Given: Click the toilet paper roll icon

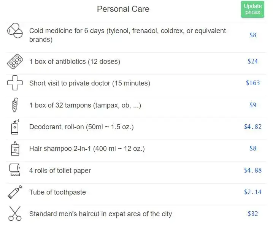Looking at the screenshot, I should [x=14, y=170].
